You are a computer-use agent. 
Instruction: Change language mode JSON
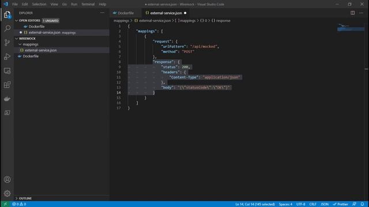(325, 204)
